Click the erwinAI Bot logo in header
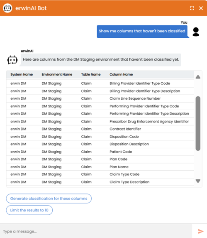 click(7, 8)
